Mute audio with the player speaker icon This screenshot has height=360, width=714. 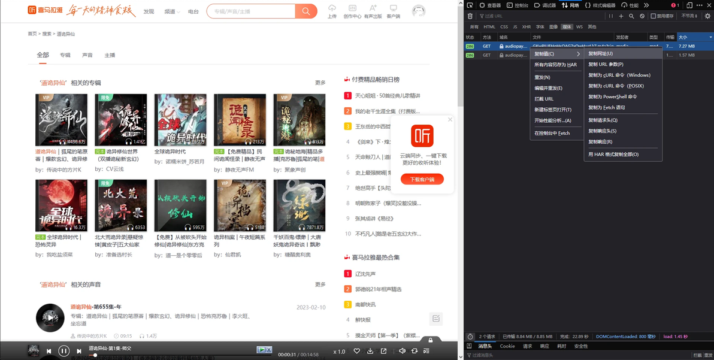click(402, 351)
